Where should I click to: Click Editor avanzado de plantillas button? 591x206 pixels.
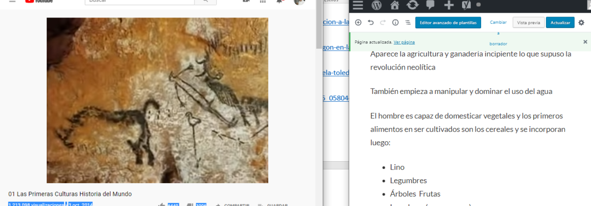448,22
